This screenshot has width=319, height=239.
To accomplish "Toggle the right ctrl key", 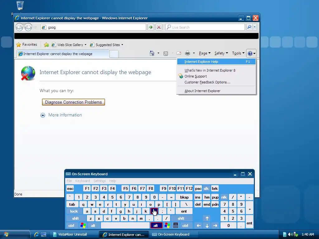I will [x=185, y=226].
